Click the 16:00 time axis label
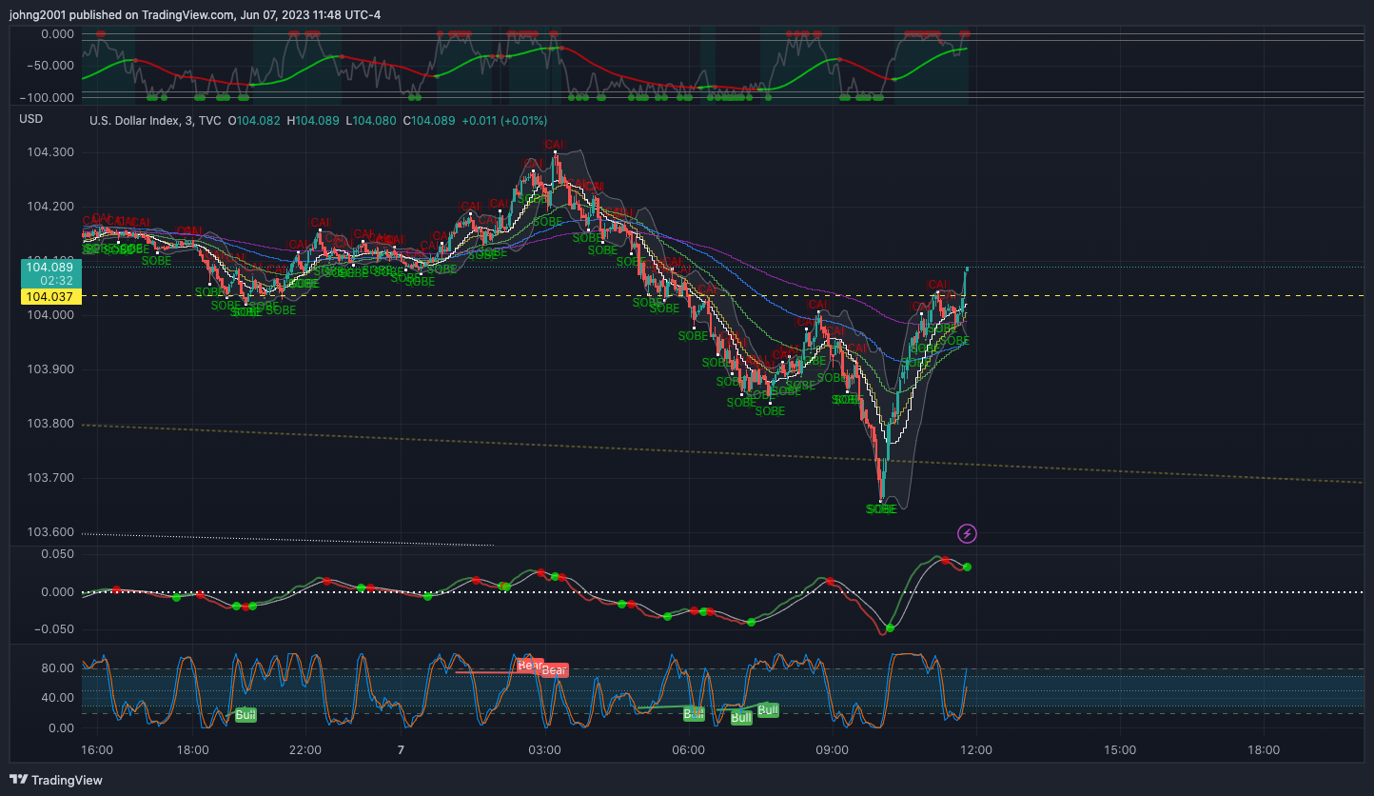The height and width of the screenshot is (796, 1374). [97, 750]
